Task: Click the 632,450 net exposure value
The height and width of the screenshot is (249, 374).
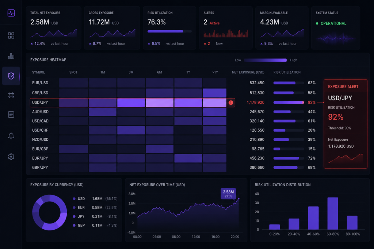Action: click(x=257, y=83)
